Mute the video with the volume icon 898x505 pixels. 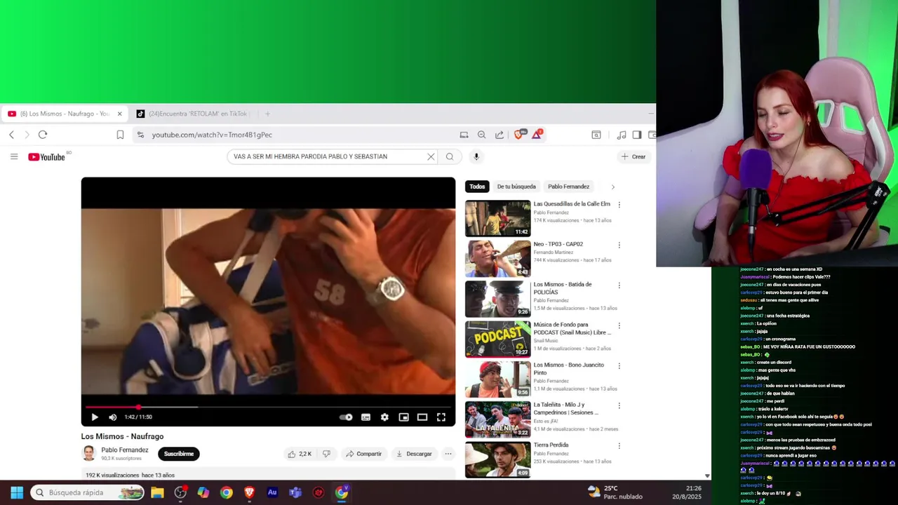point(112,417)
